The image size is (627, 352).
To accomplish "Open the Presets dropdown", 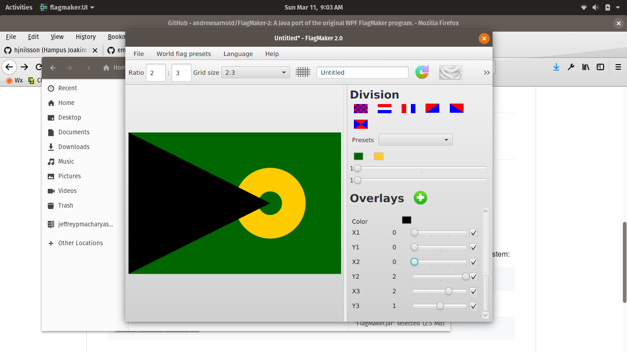I will tap(415, 139).
